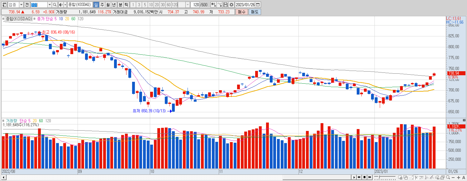467x181 pixels.
Task: Click the dotted chart area icon
Action: (x=411, y=178)
